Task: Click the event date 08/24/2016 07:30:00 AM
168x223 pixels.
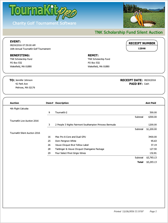Action: [x=23, y=45]
